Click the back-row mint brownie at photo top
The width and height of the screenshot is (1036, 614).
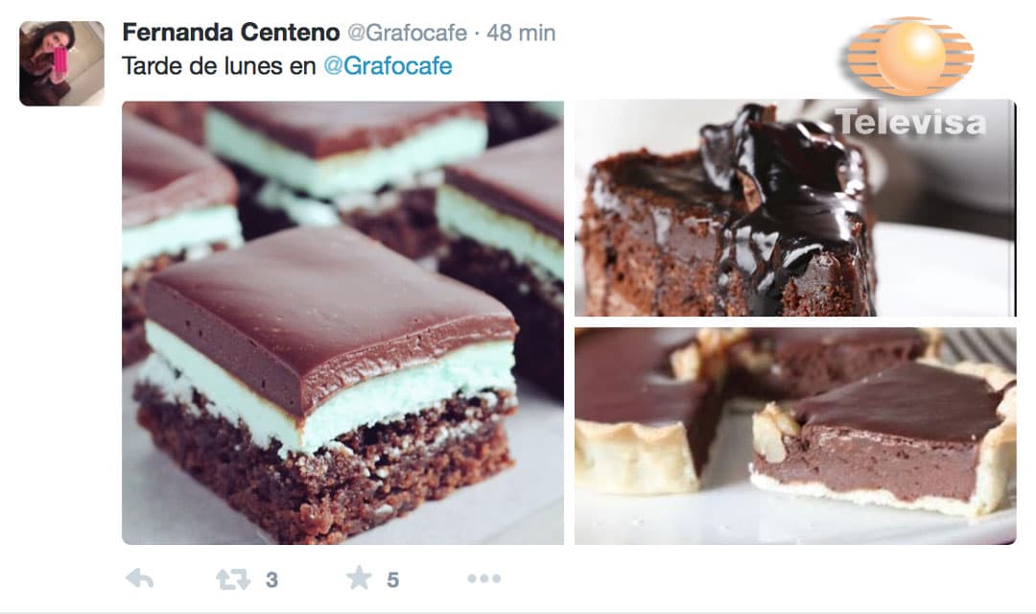(345, 149)
